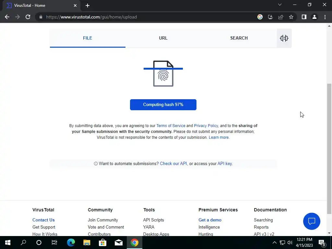
Task: Switch to the URL tab
Action: point(163,38)
